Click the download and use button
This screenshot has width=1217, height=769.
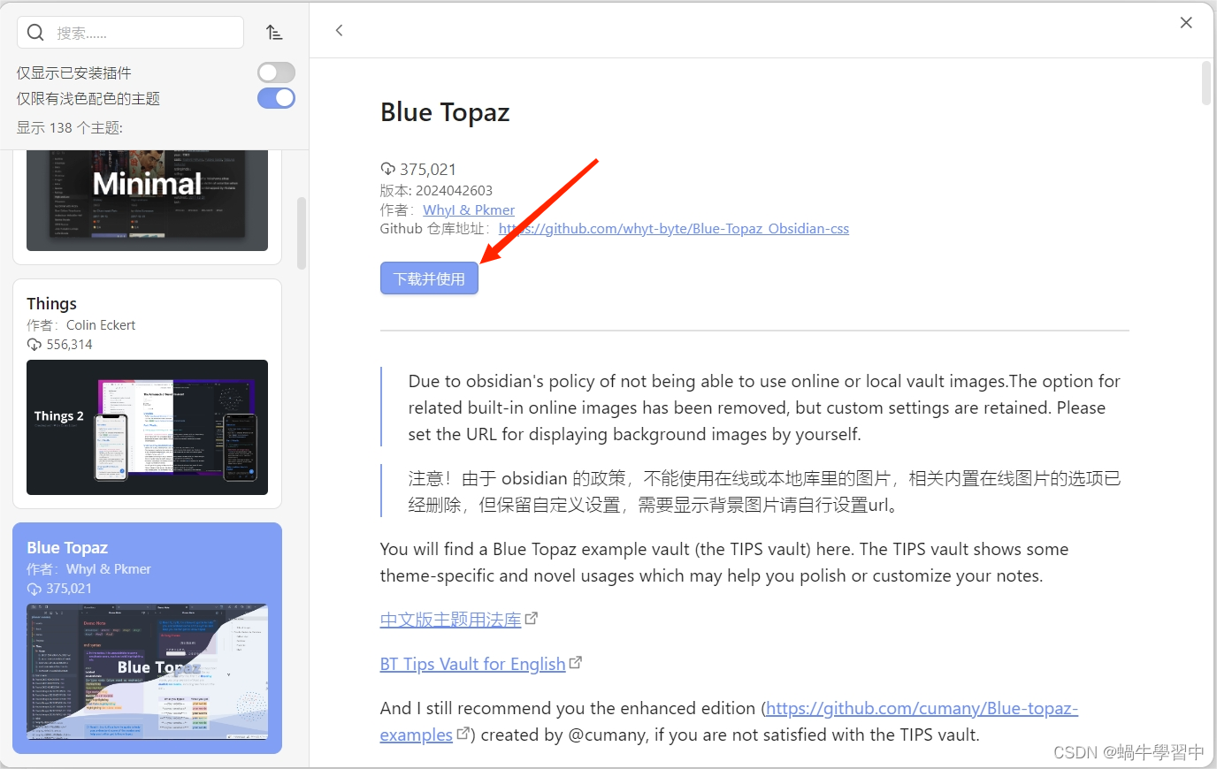click(x=429, y=278)
